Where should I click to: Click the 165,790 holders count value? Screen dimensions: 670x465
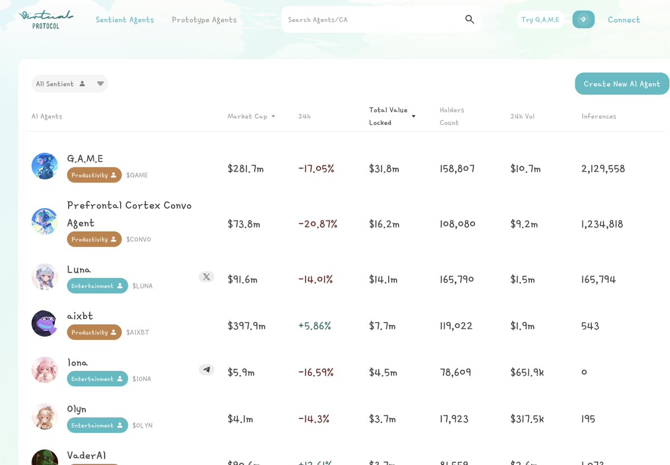457,279
